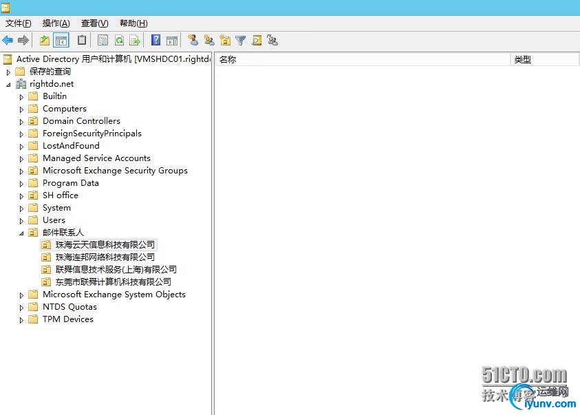Image resolution: width=580 pixels, height=415 pixels.
Task: Expand the Program Data node
Action: click(x=21, y=184)
